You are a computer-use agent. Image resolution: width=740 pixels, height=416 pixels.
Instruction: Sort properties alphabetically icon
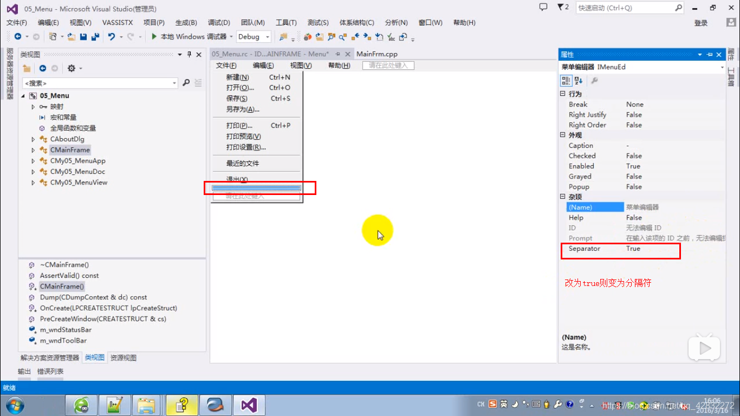point(579,81)
